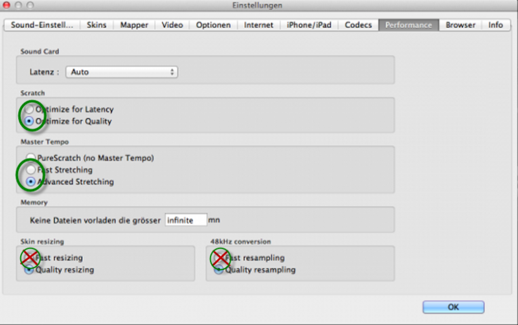Select Fast Stretching radio button
The height and width of the screenshot is (325, 518).
point(30,170)
